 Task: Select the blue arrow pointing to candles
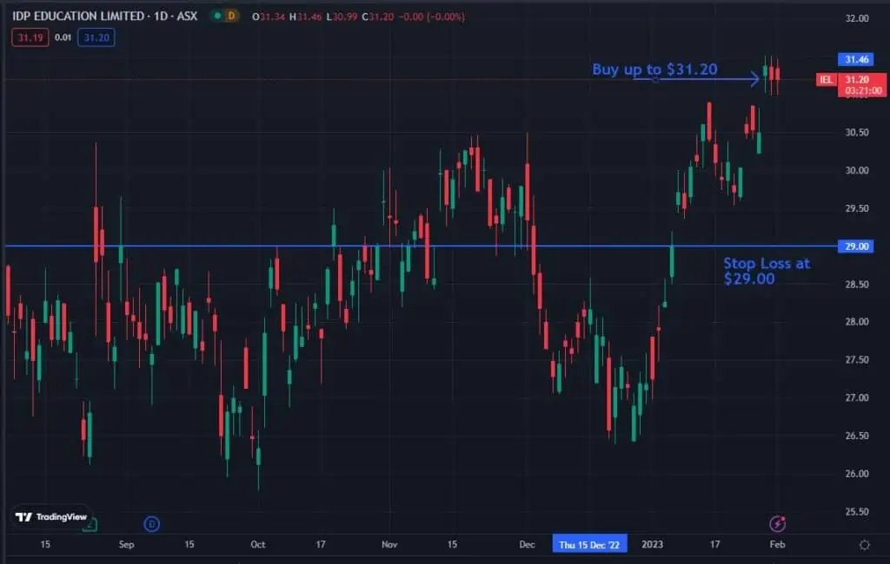[704, 80]
